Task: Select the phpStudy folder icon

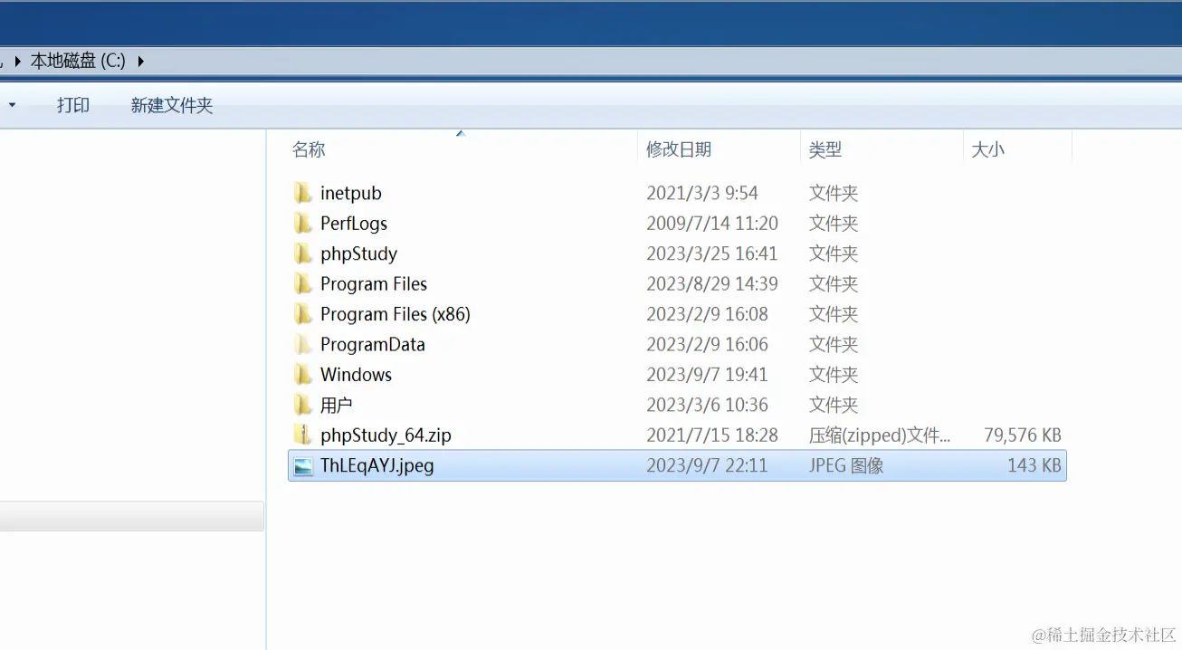Action: coord(303,253)
